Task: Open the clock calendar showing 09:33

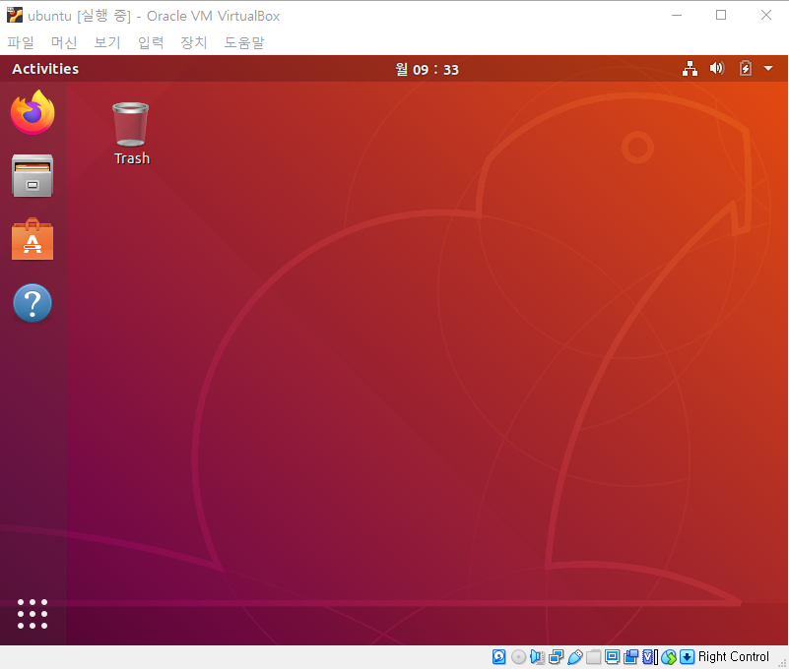Action: (427, 69)
